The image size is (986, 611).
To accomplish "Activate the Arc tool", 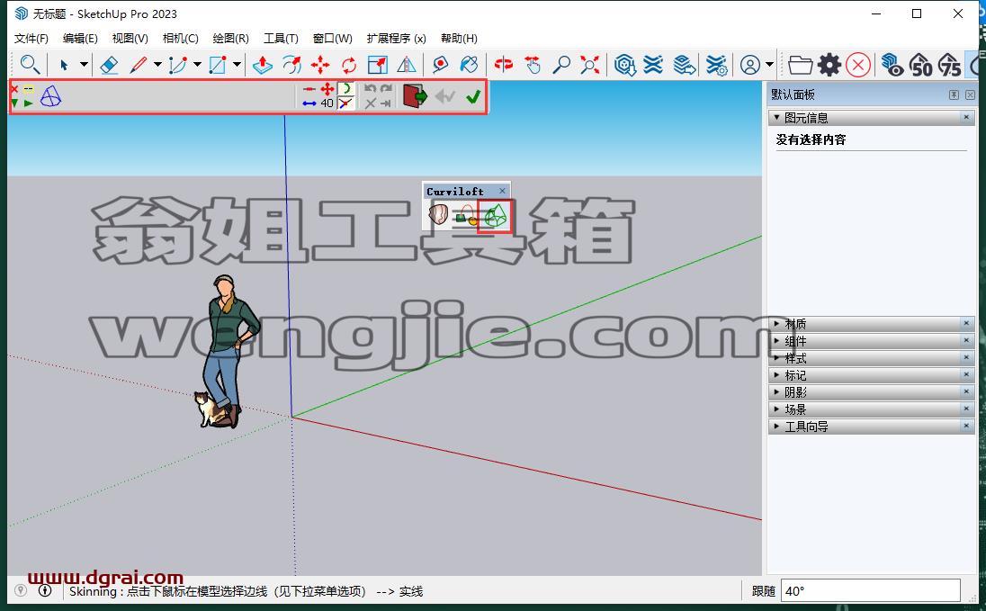I will 179,64.
